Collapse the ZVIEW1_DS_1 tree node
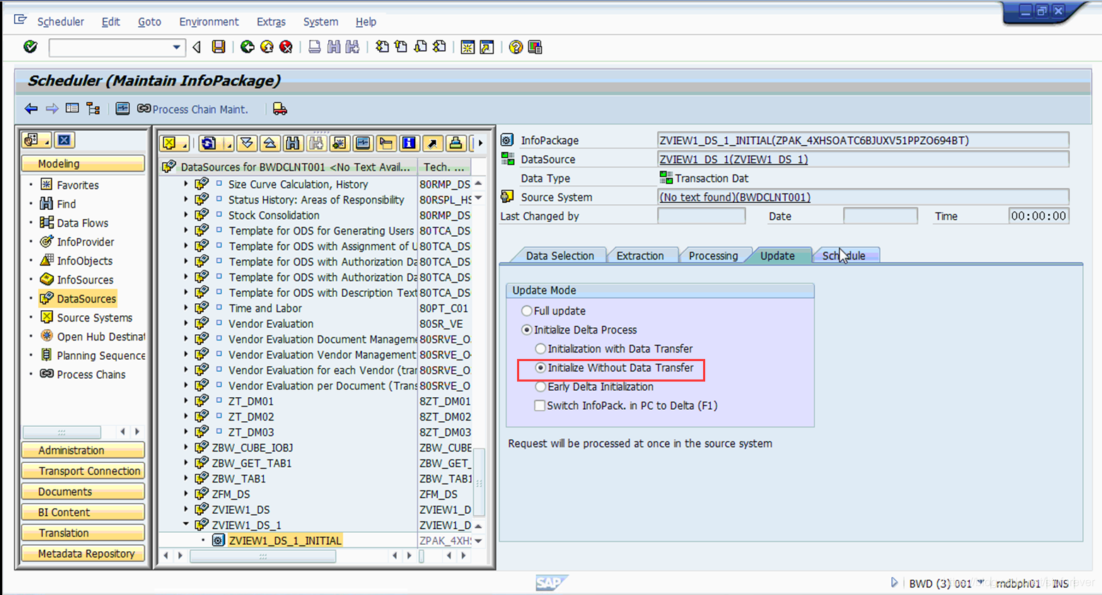 click(186, 524)
